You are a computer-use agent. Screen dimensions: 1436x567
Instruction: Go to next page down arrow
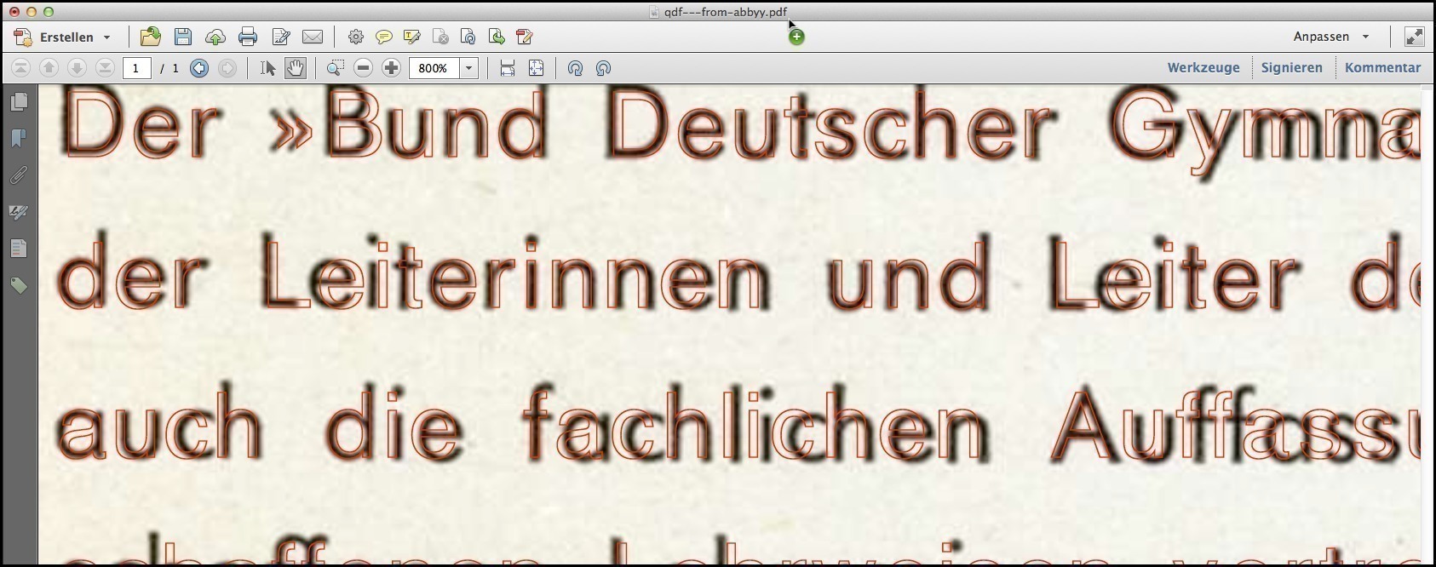pyautogui.click(x=77, y=68)
